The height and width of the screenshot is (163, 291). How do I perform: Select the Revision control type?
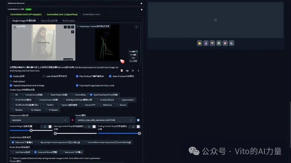click(x=17, y=110)
